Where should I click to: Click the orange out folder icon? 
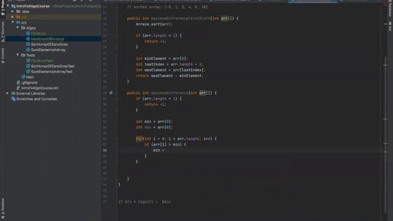click(x=18, y=17)
